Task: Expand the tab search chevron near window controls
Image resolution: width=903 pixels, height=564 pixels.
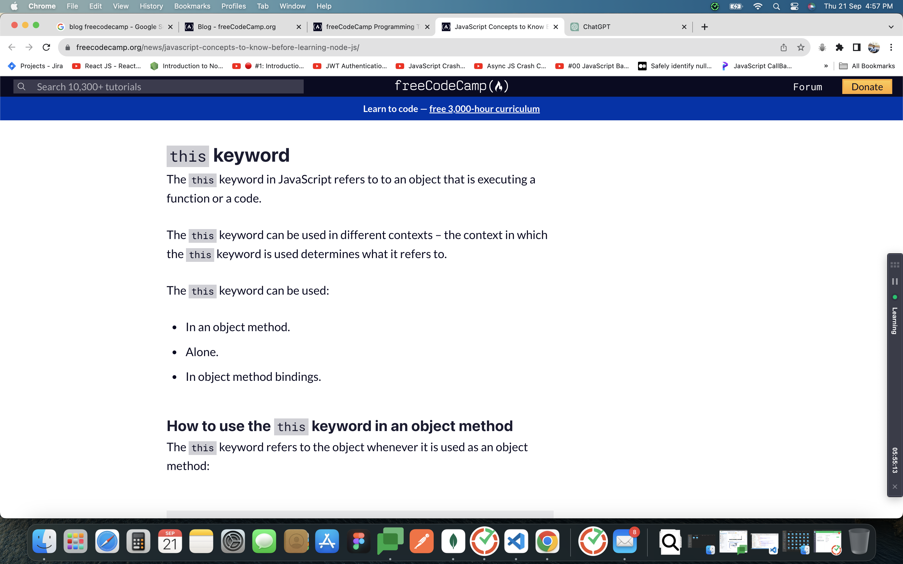Action: [x=891, y=27]
